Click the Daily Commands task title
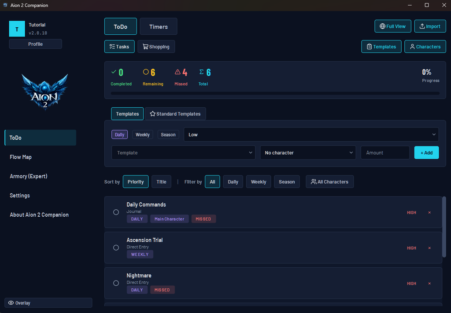 pyautogui.click(x=146, y=204)
